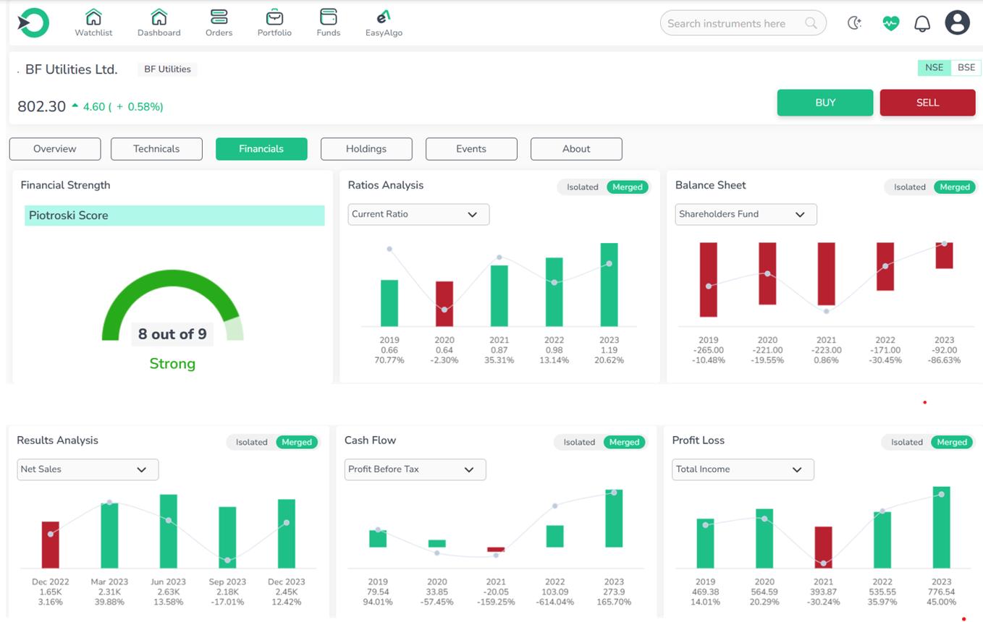Set Results Analysis to Merged
Screen dimensions: 983x622
click(x=297, y=442)
